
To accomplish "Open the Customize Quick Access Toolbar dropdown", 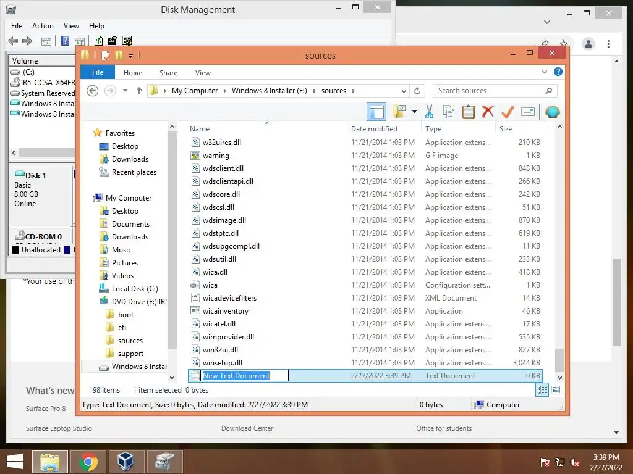I will point(131,56).
